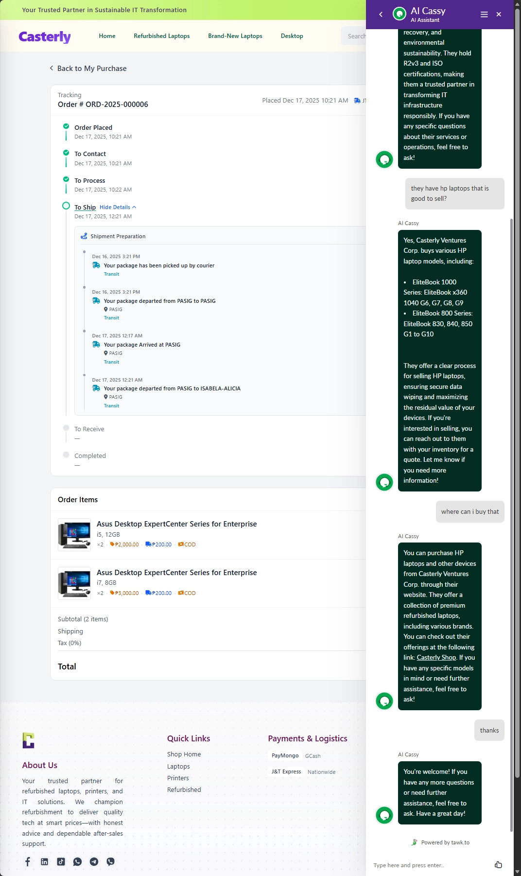Open the Viber icon in footer
The image size is (521, 876).
click(110, 862)
